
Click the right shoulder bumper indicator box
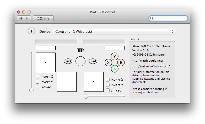coord(115,48)
